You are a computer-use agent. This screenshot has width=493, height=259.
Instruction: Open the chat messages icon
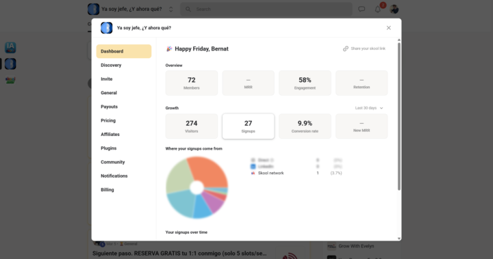pyautogui.click(x=362, y=9)
